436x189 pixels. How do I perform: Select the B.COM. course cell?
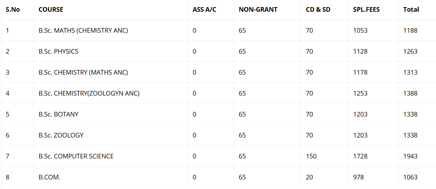tap(50, 177)
